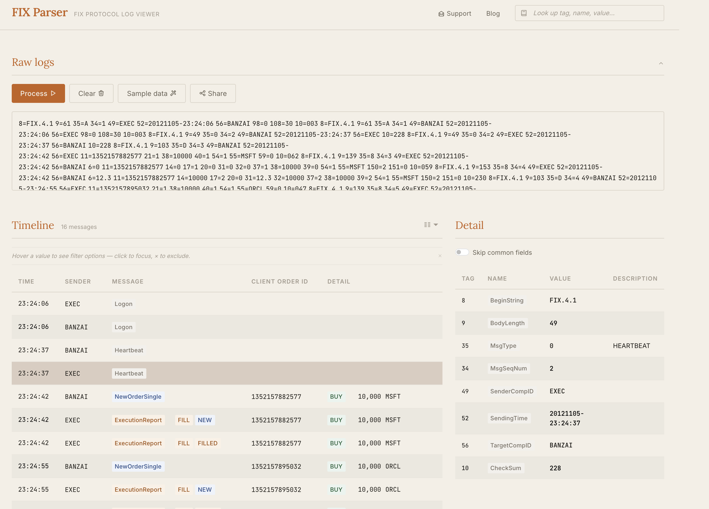This screenshot has height=509, width=709.
Task: Click the Timeline column layout icon
Action: point(427,225)
